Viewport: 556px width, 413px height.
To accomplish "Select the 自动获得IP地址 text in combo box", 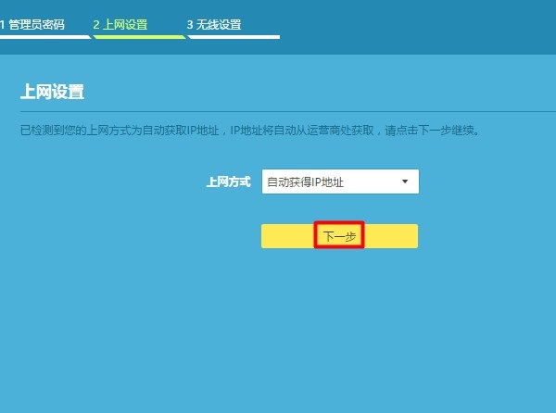I will point(305,182).
